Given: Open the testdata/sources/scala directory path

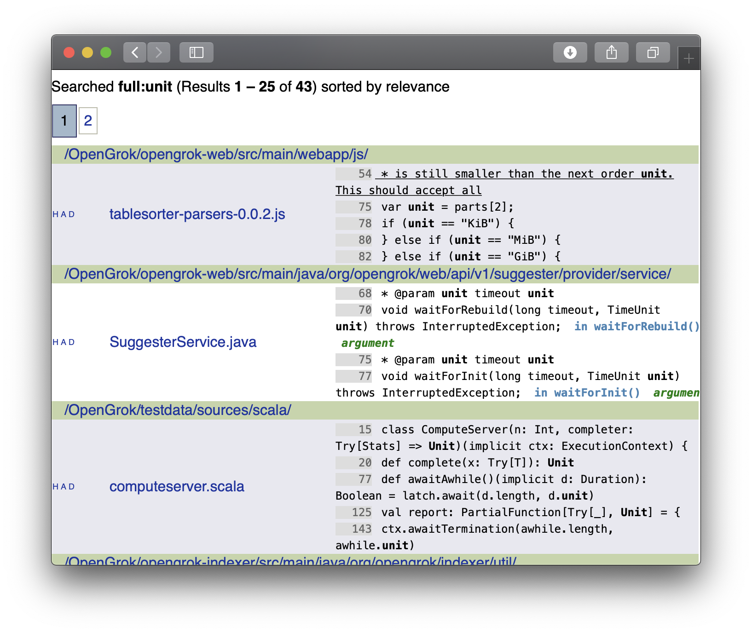Looking at the screenshot, I should (x=178, y=410).
